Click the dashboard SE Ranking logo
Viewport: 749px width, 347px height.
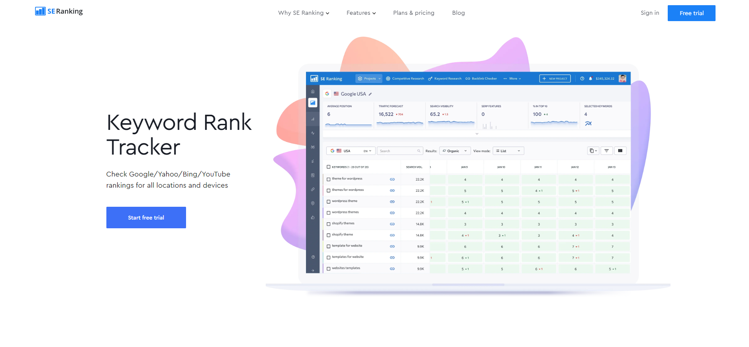(x=326, y=78)
